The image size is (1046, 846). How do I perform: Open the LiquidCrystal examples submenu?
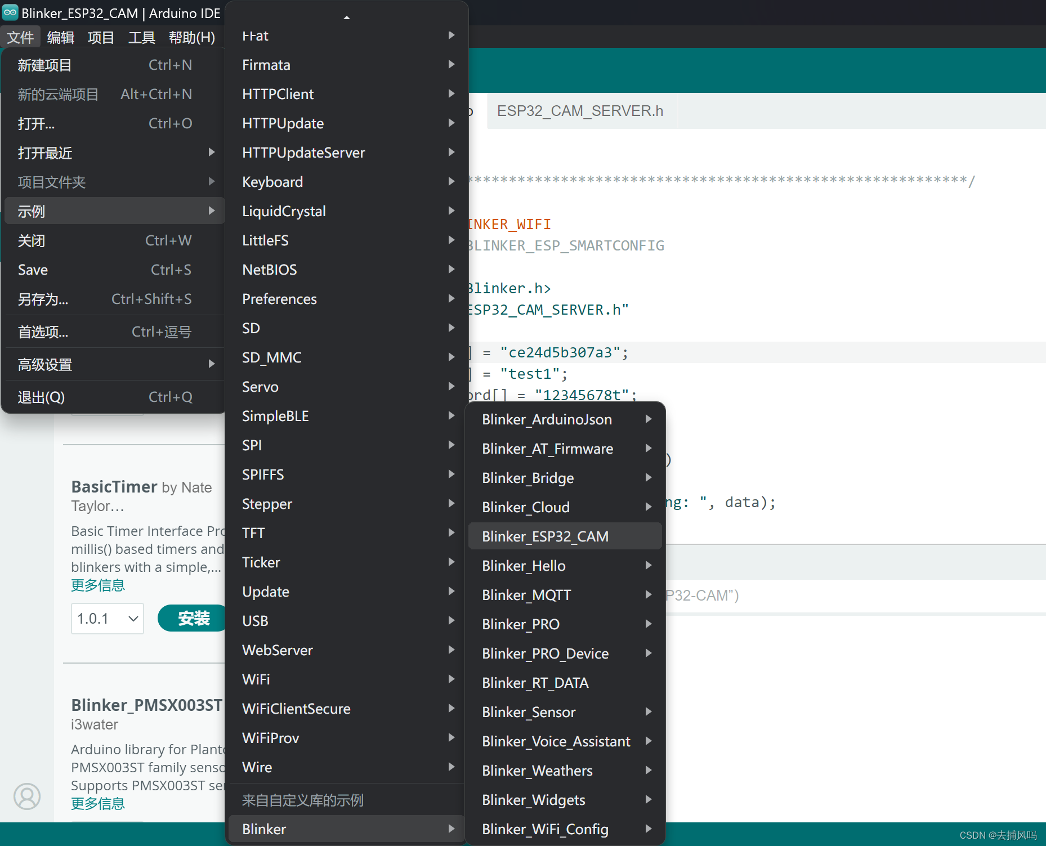(x=347, y=211)
